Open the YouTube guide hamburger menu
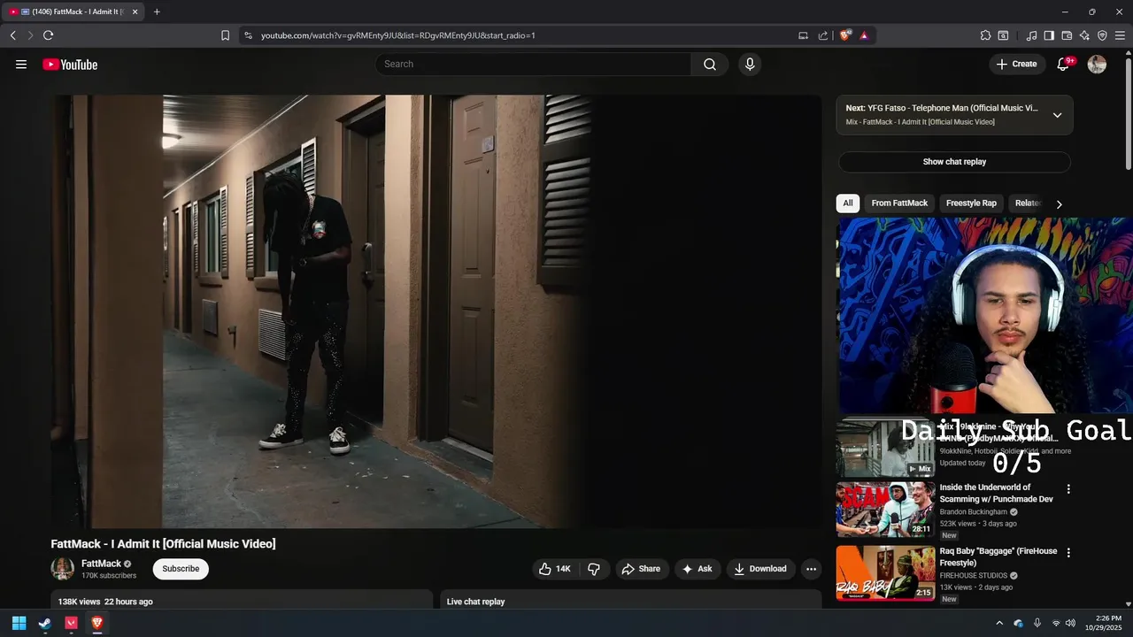Image resolution: width=1133 pixels, height=637 pixels. pyautogui.click(x=21, y=64)
